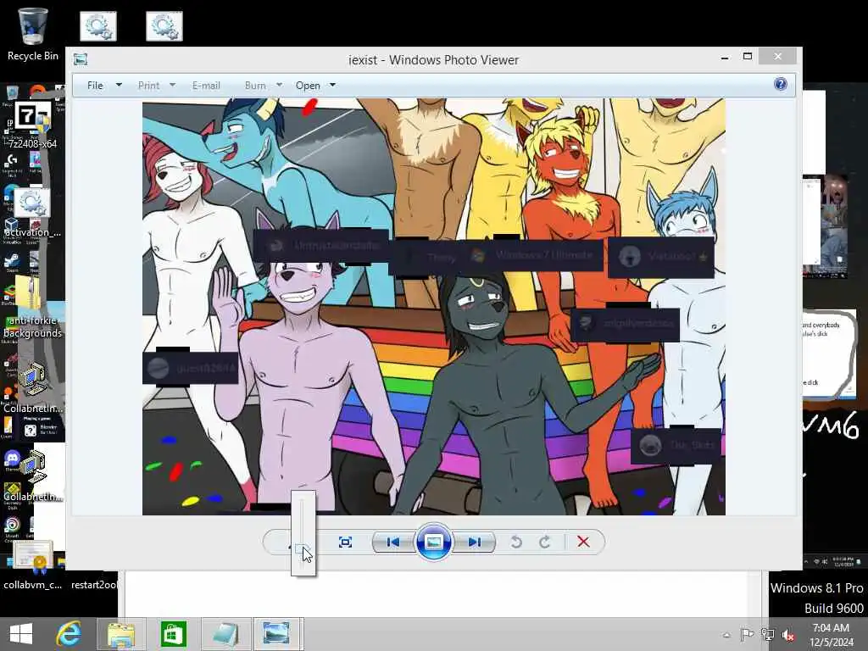Select first gear batch file on desktop

(98, 25)
